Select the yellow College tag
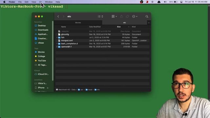This screenshot has width=210, height=118. pos(41,56)
